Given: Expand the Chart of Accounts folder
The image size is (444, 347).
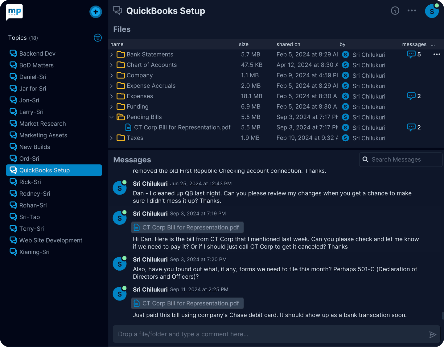Looking at the screenshot, I should (112, 65).
